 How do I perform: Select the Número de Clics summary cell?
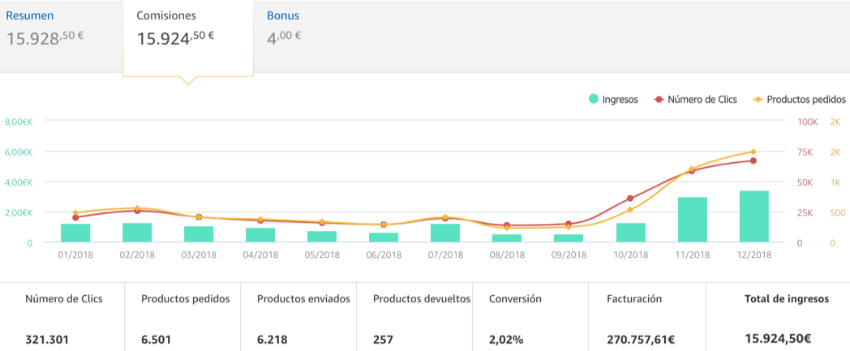pyautogui.click(x=62, y=316)
